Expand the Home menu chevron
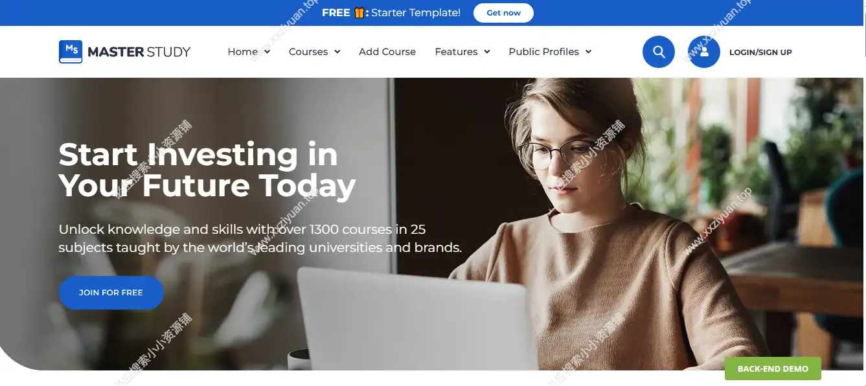This screenshot has height=386, width=866. 267,52
